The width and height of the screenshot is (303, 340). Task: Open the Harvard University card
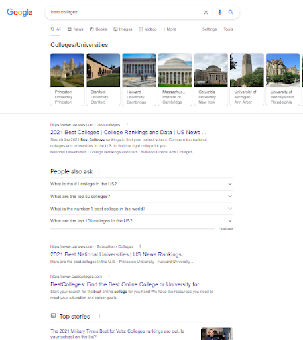[139, 80]
